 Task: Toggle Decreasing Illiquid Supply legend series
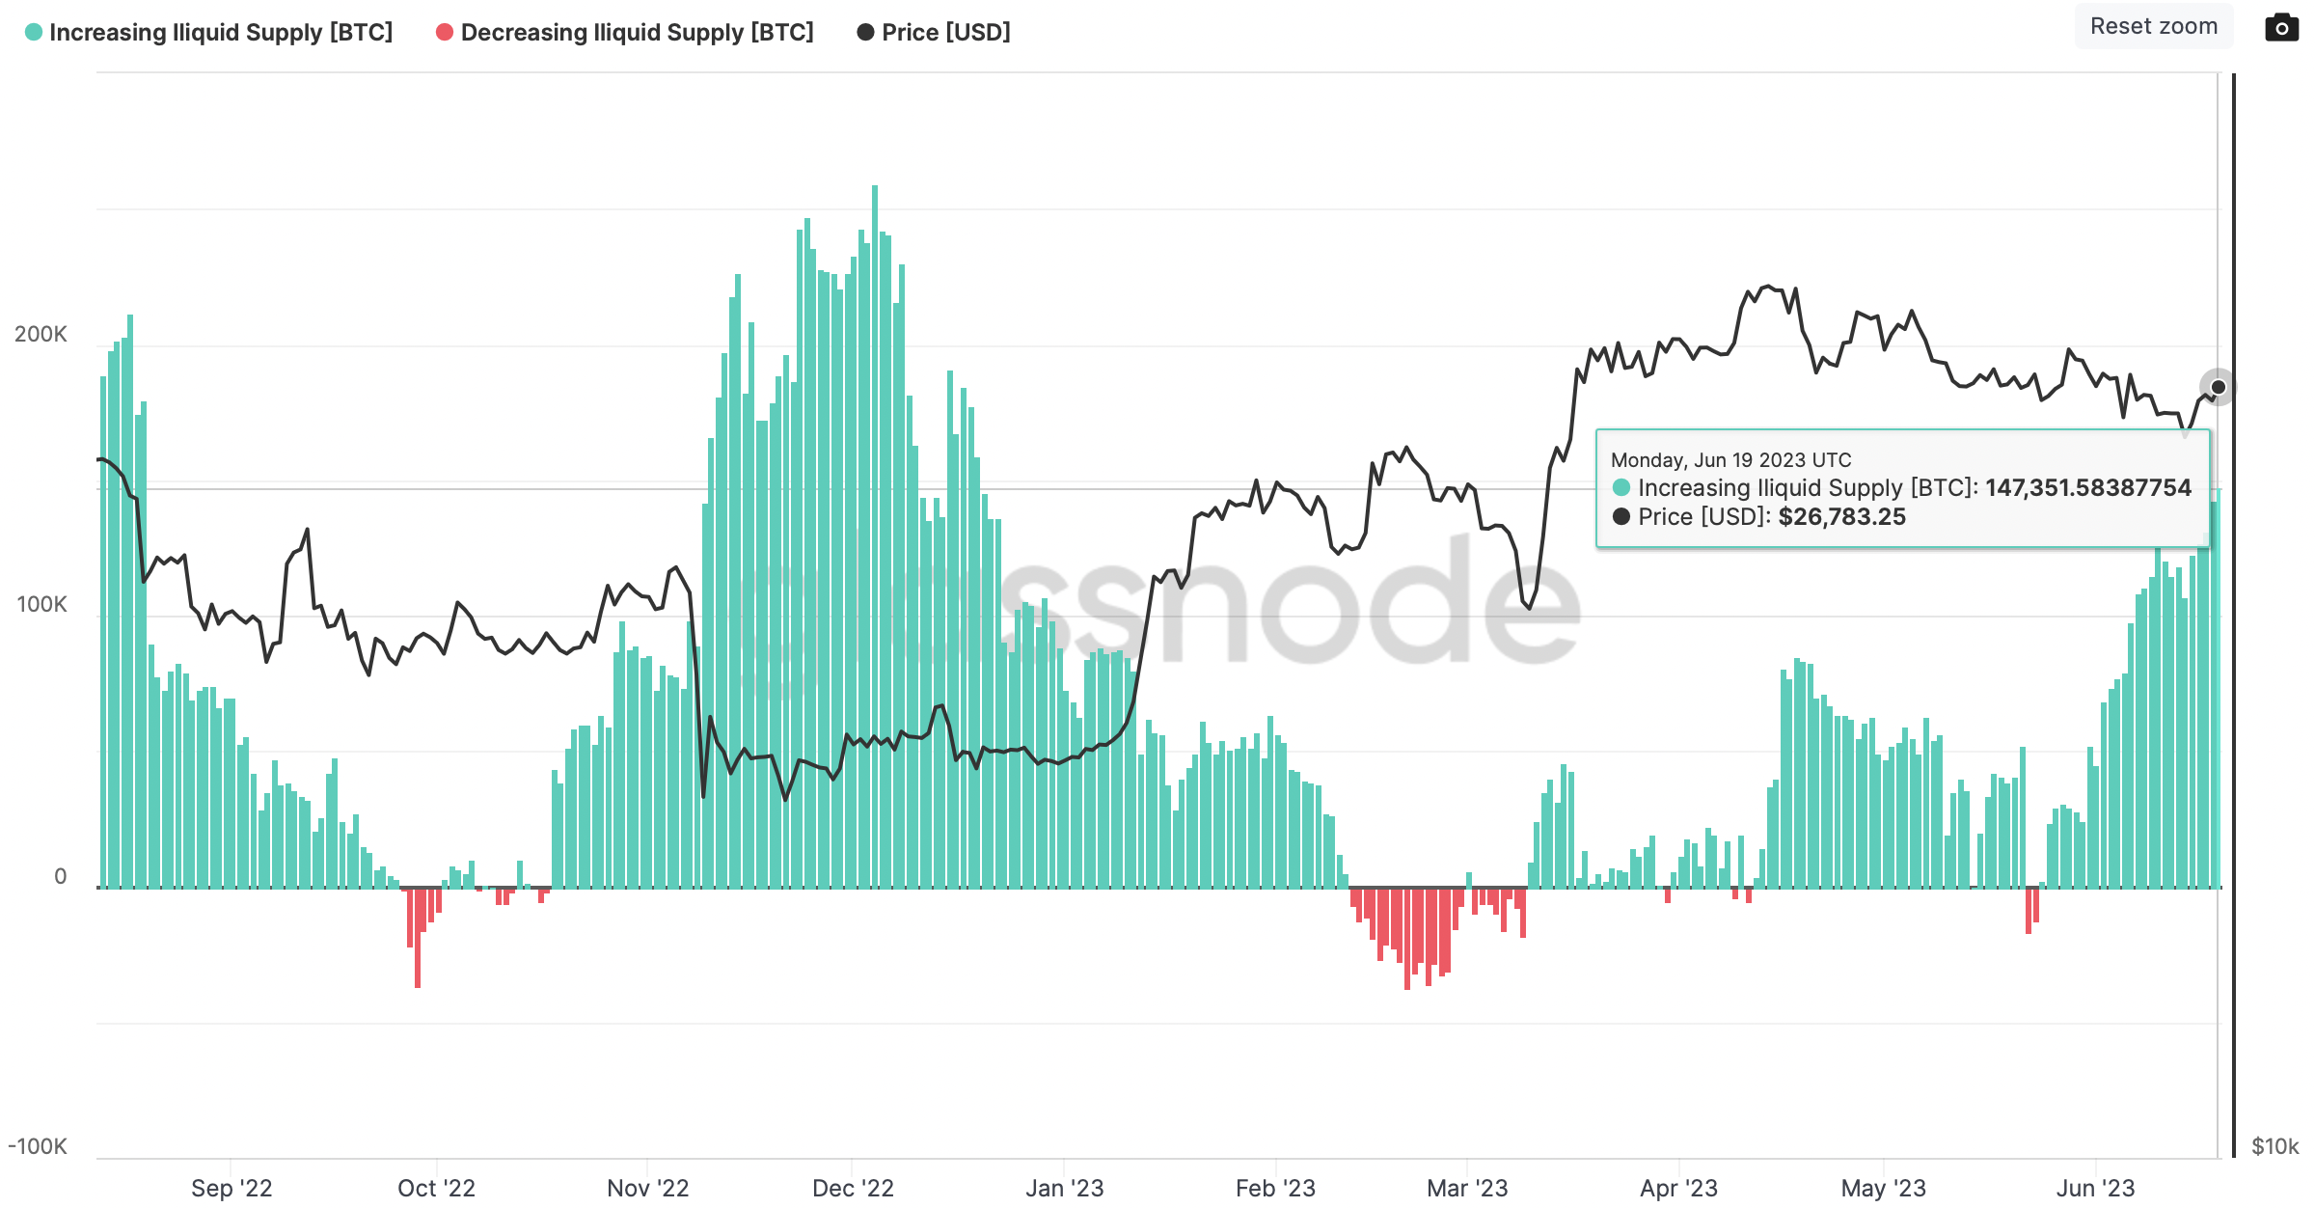(625, 33)
